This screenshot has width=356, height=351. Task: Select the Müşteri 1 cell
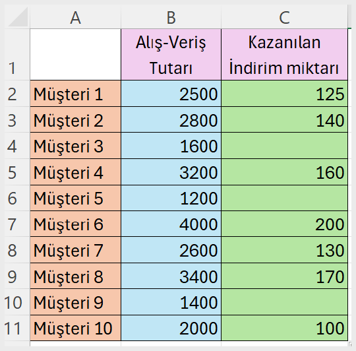[x=75, y=94]
